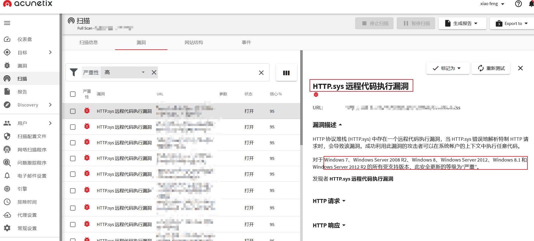
Task: Check the eighth HTTP.sys row checkbox
Action: [x=73, y=225]
